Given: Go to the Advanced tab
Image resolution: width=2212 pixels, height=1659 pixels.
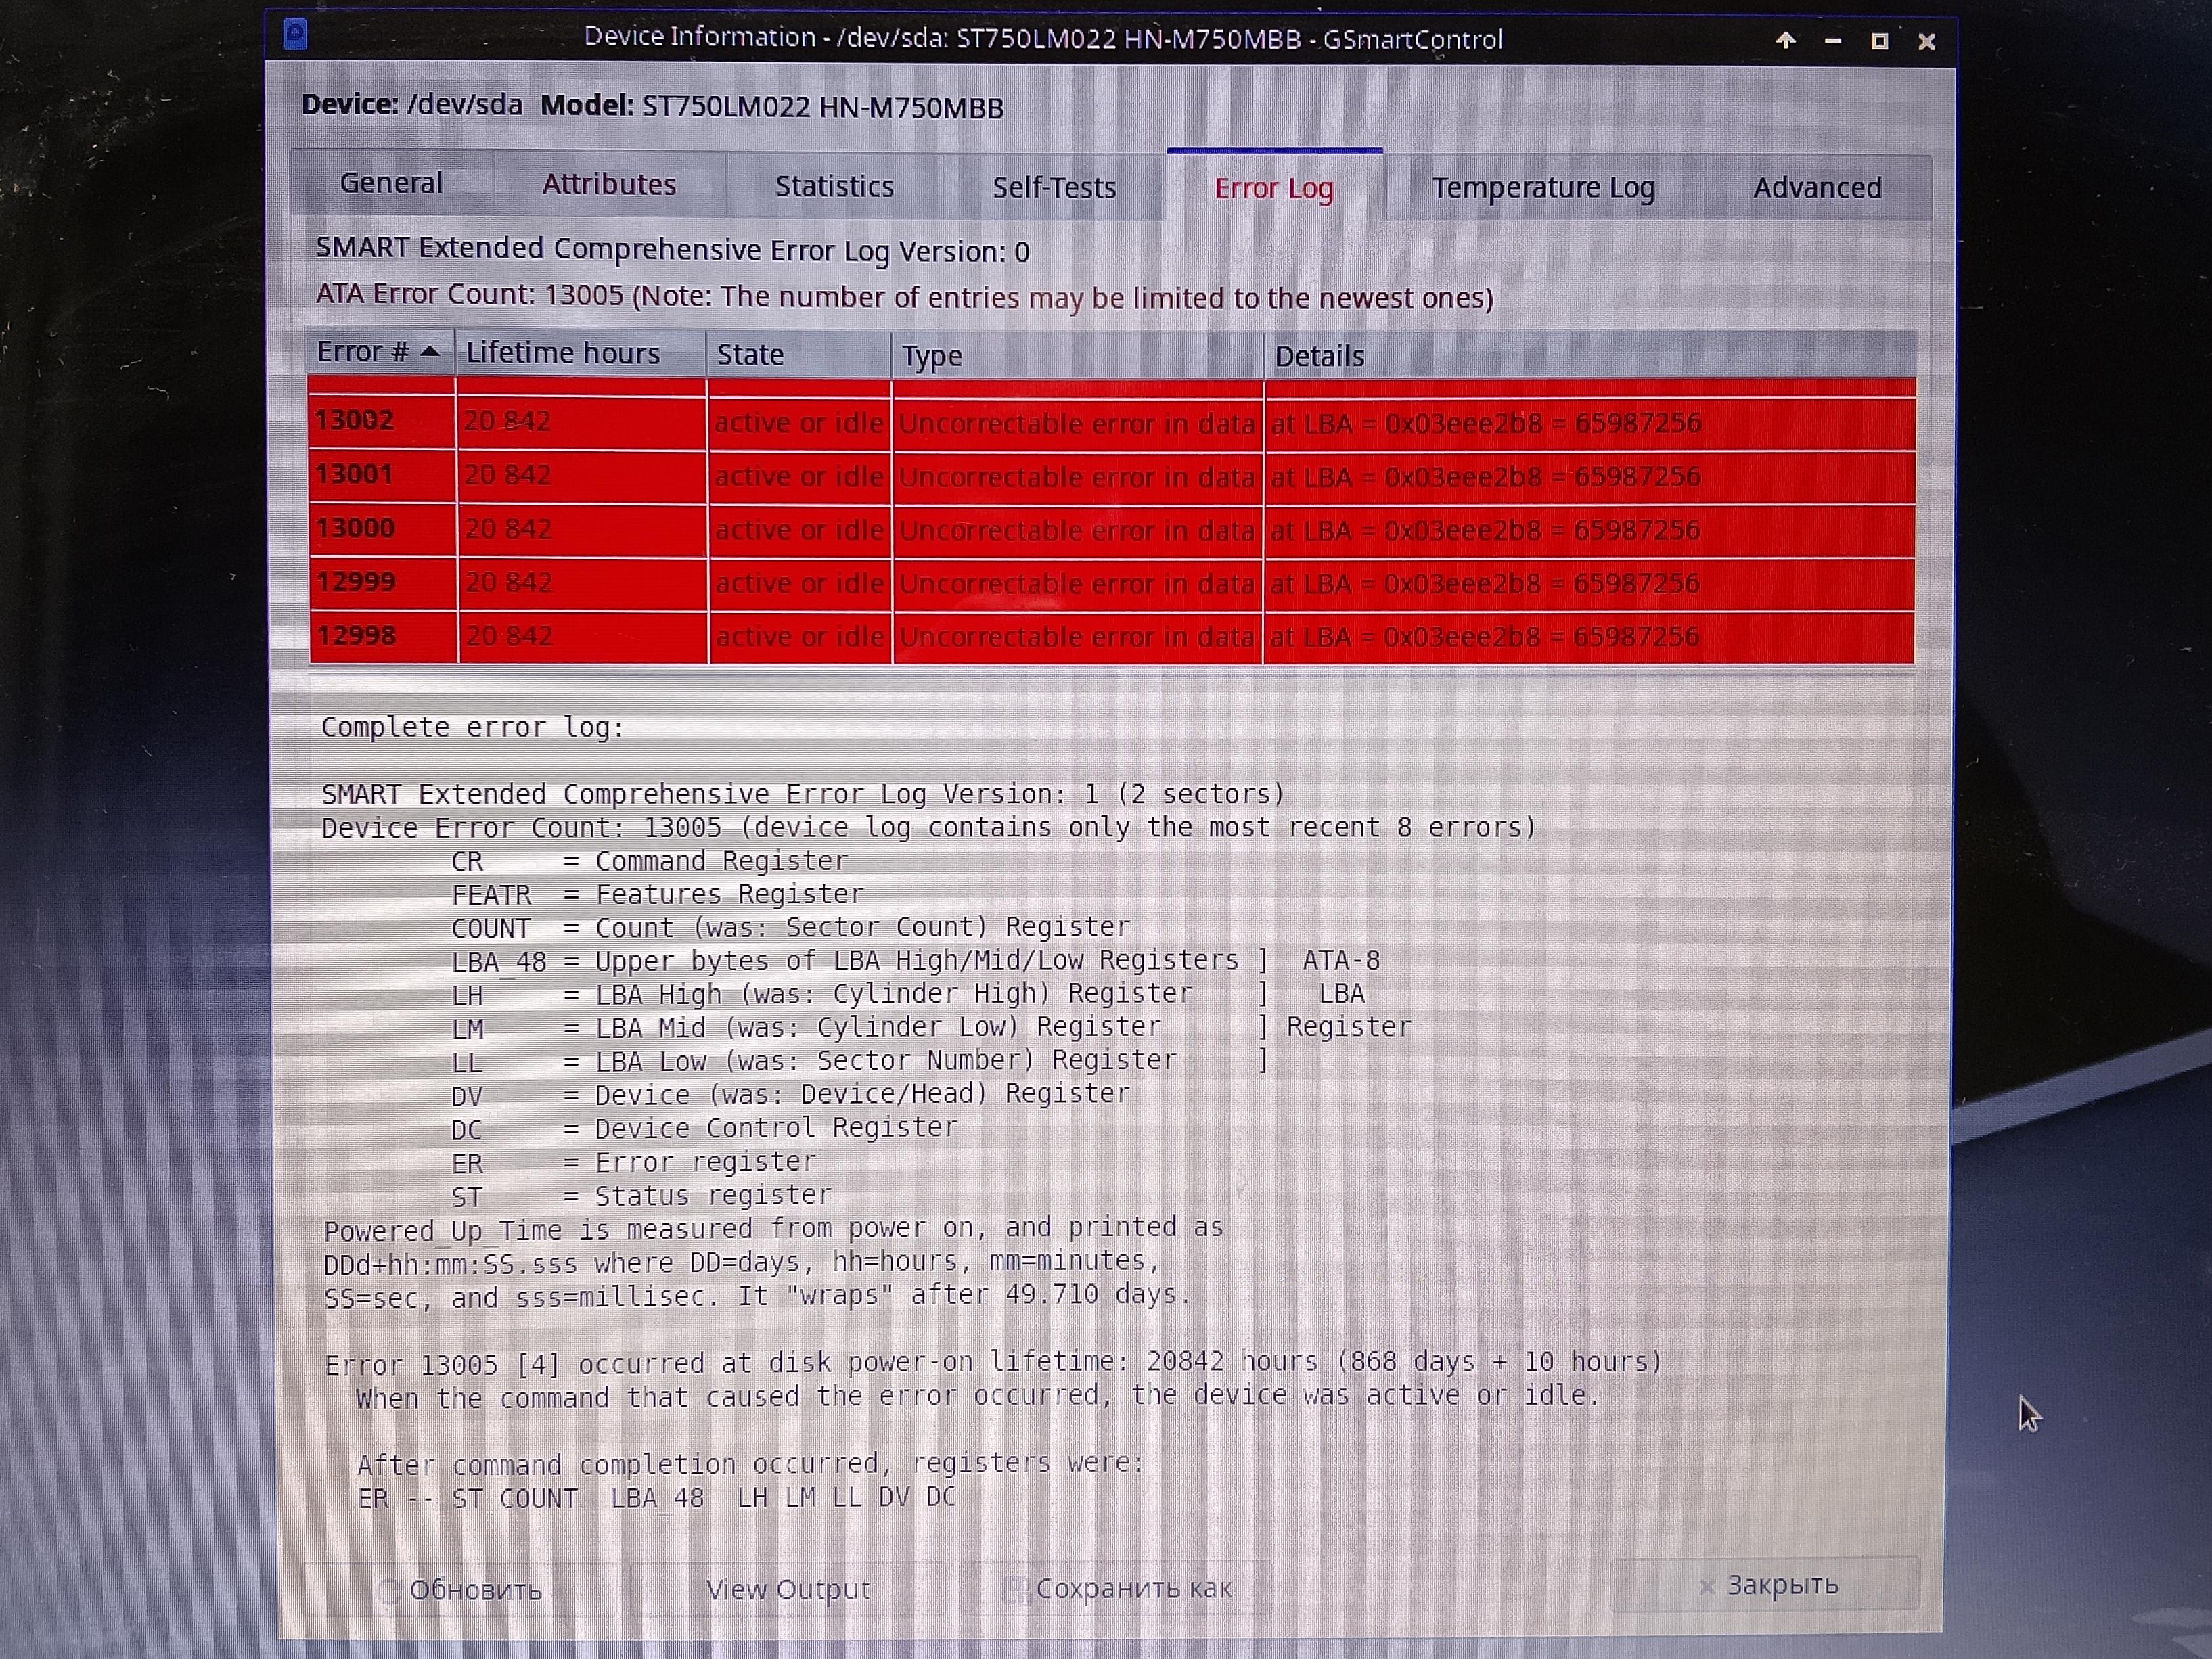Looking at the screenshot, I should 1816,188.
